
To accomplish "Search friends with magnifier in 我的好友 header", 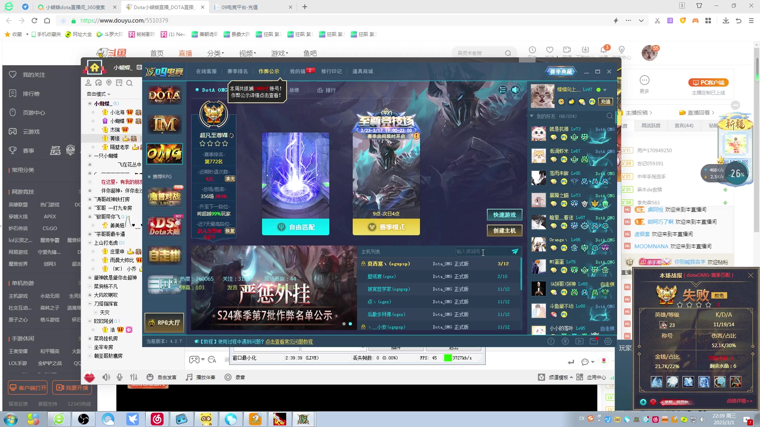I will (610, 116).
